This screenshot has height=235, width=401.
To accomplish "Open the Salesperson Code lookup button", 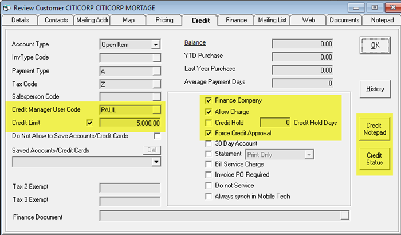I will point(156,97).
